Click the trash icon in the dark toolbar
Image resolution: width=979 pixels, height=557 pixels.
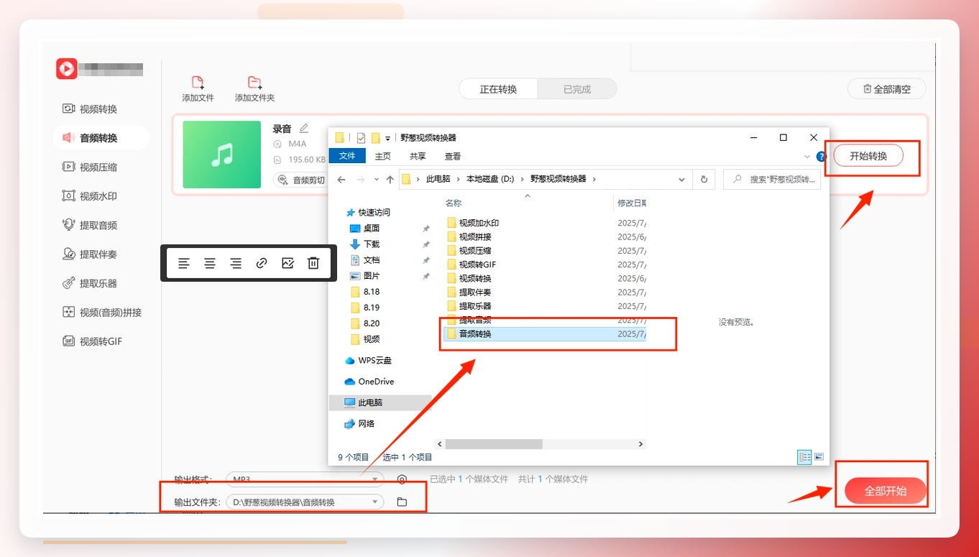pyautogui.click(x=313, y=263)
